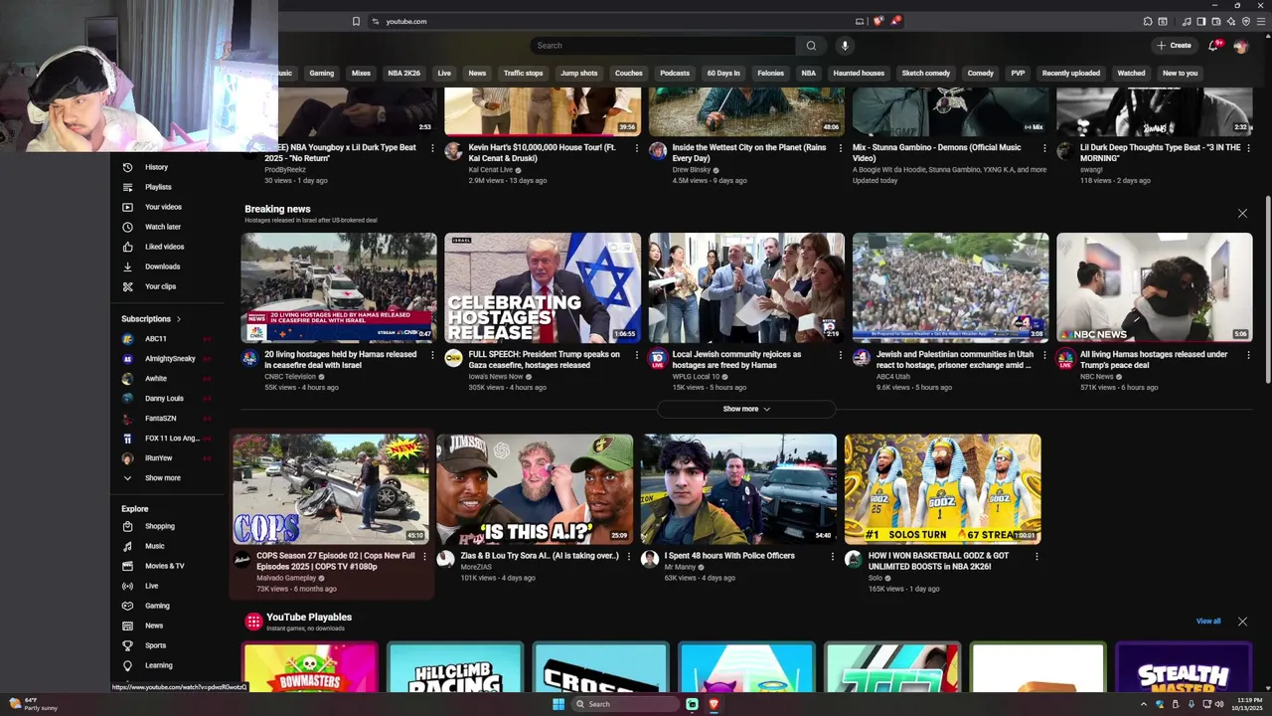Screen dimensions: 1272x716
Task: Select the Mixes filter chip
Action: [361, 74]
